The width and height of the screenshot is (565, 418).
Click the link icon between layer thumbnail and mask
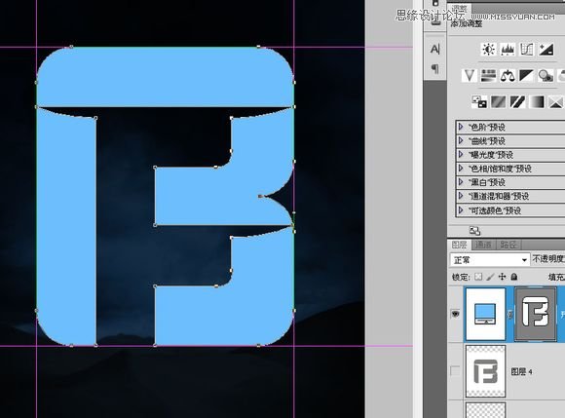tap(509, 314)
